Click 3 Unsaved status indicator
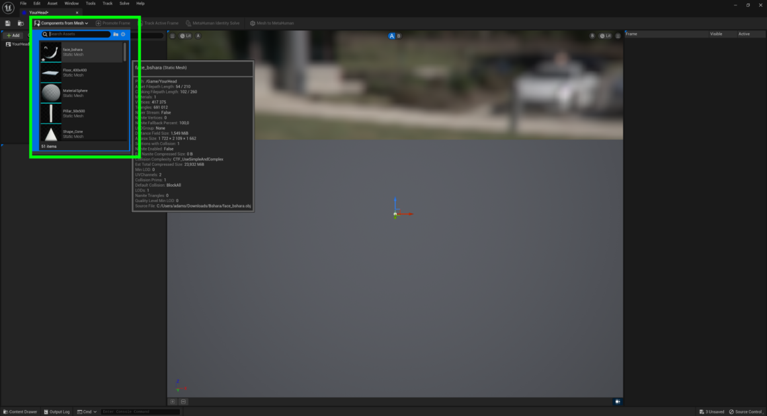 coord(711,411)
